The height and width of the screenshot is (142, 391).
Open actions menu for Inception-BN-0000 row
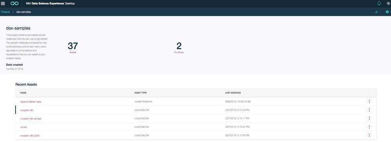coord(369,135)
